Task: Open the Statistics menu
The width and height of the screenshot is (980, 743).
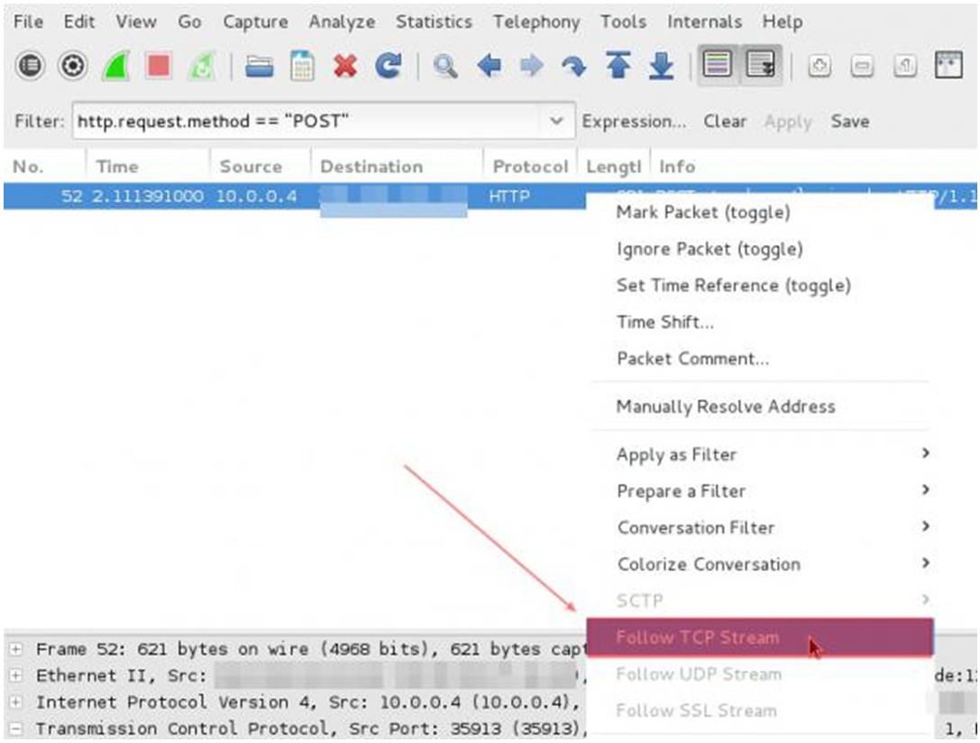Action: pos(435,22)
